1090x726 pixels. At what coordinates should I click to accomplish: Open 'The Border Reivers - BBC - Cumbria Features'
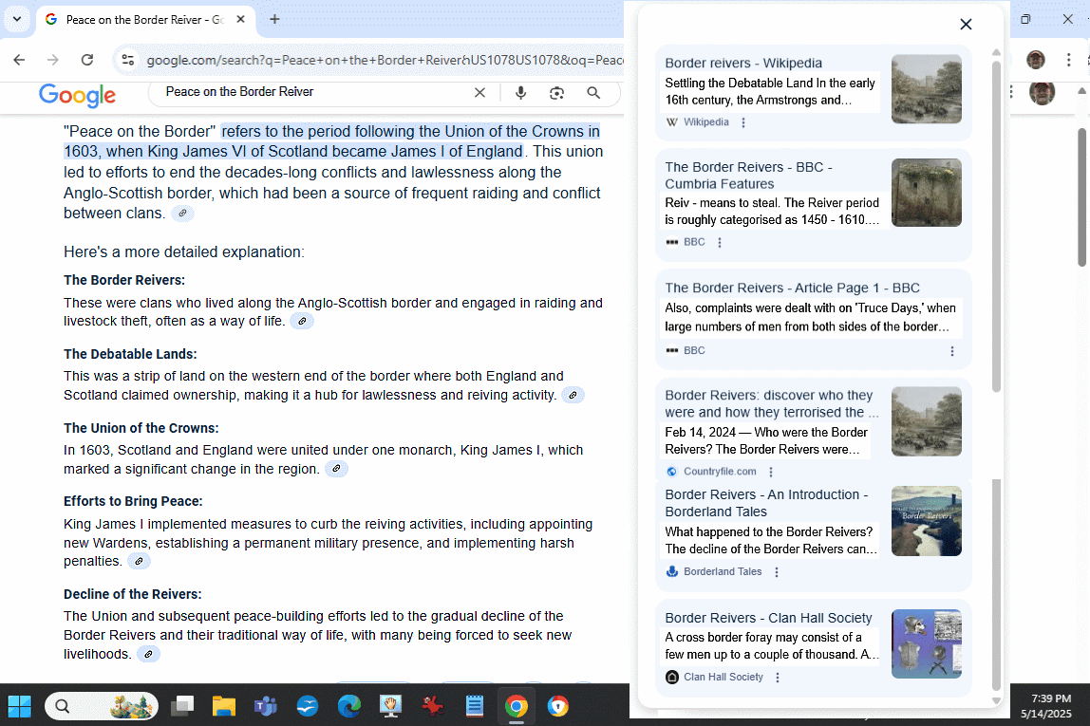(x=749, y=176)
